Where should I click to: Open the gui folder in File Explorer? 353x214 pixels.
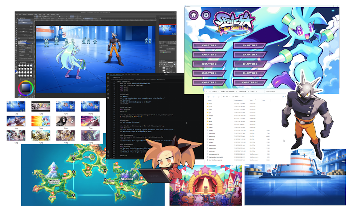pos(209,113)
